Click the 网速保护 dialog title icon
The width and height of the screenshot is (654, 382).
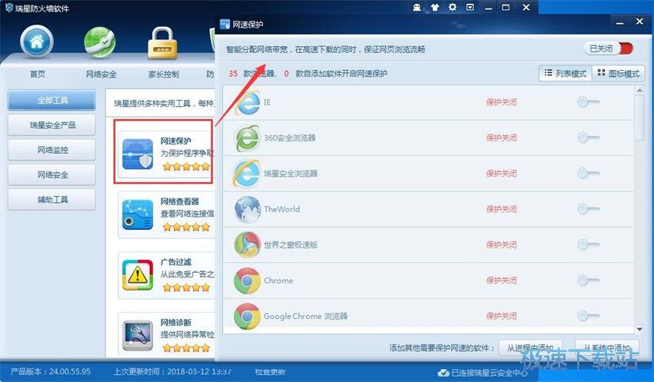(225, 24)
